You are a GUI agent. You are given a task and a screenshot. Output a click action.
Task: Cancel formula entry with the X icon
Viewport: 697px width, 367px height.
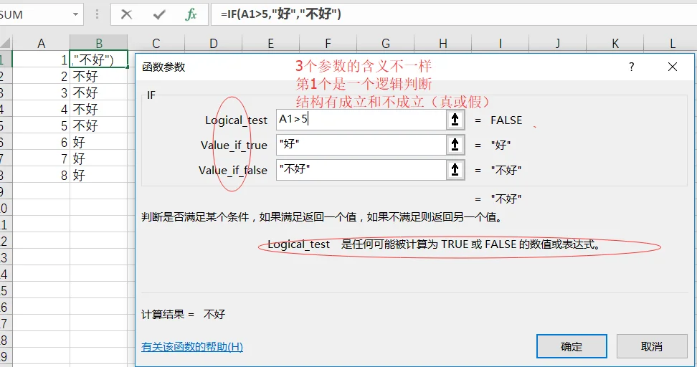pos(127,14)
